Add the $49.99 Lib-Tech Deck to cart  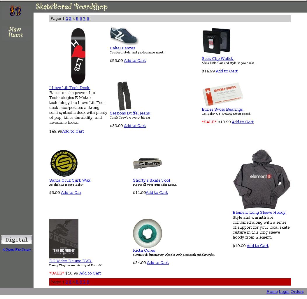coord(73,131)
